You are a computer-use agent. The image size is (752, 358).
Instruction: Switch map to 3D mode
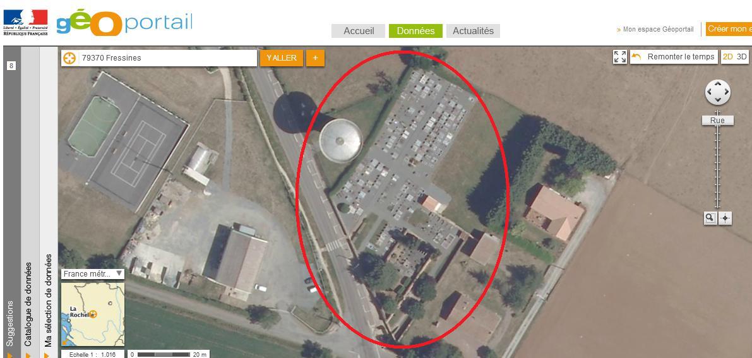point(742,57)
